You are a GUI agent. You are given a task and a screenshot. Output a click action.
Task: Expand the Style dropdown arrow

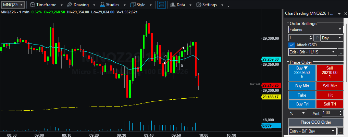tap(151, 5)
